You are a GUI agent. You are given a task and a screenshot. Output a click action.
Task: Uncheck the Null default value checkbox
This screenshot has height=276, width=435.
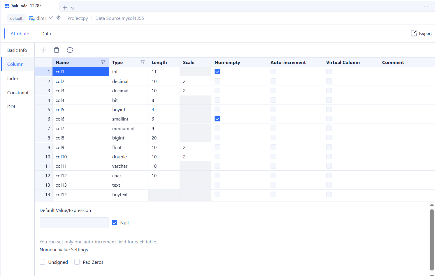point(115,223)
